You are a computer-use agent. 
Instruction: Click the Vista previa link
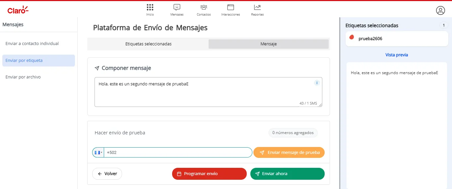tap(397, 55)
